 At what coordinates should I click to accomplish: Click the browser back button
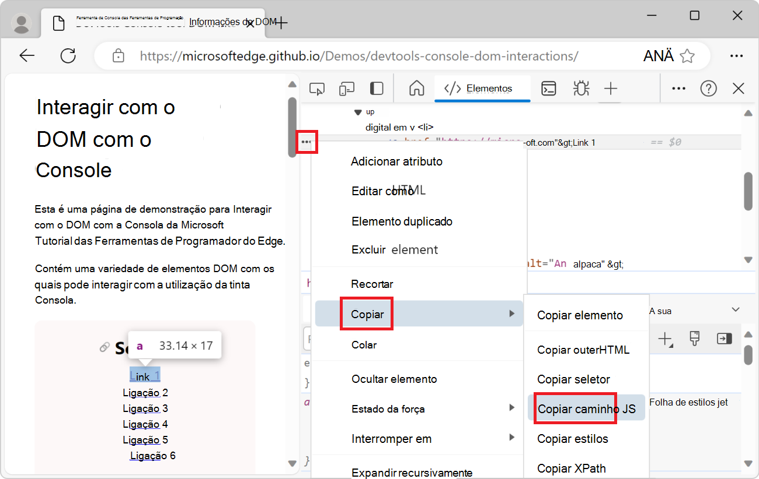pyautogui.click(x=27, y=55)
